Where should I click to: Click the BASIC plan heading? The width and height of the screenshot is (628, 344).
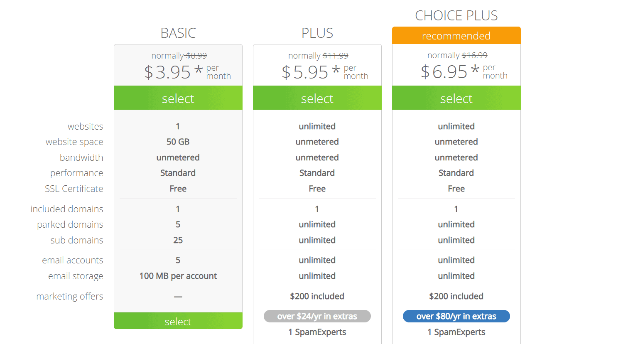click(x=178, y=33)
